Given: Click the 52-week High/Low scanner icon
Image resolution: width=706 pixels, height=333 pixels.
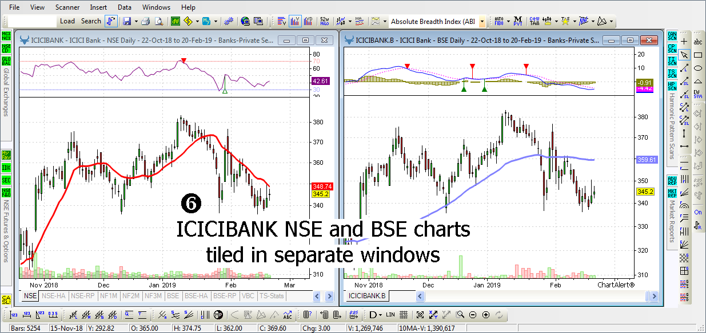Looking at the screenshot, I should coord(325,21).
